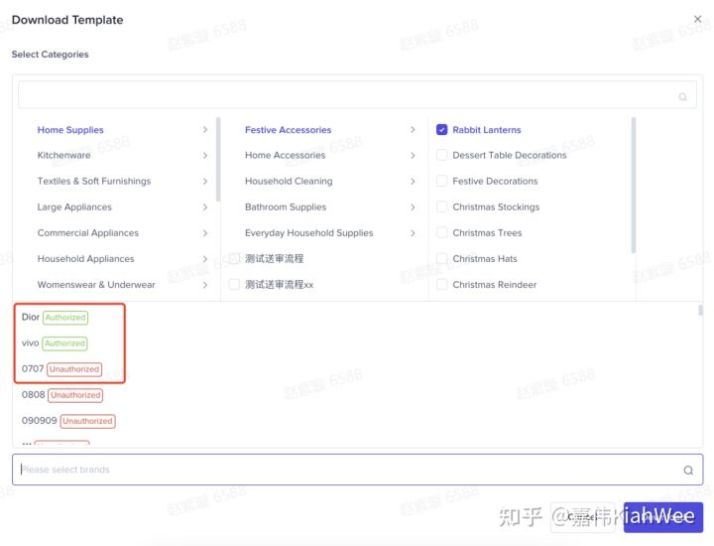This screenshot has width=714, height=546.
Task: Check the Christmas Reindeer checkbox
Action: [x=441, y=284]
